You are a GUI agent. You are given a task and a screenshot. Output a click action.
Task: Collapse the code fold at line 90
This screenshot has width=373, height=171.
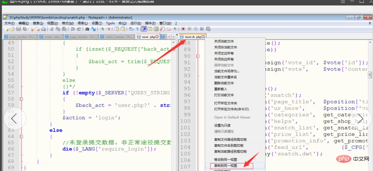tap(197, 56)
